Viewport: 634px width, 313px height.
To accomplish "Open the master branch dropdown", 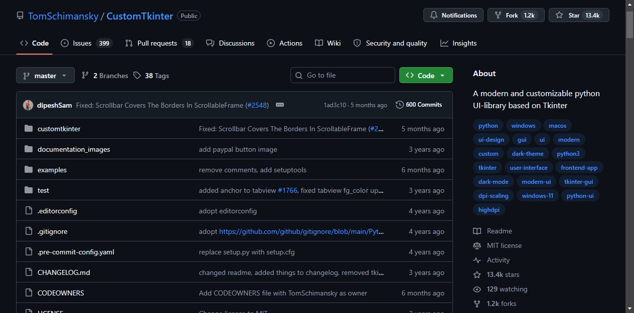I will 45,75.
